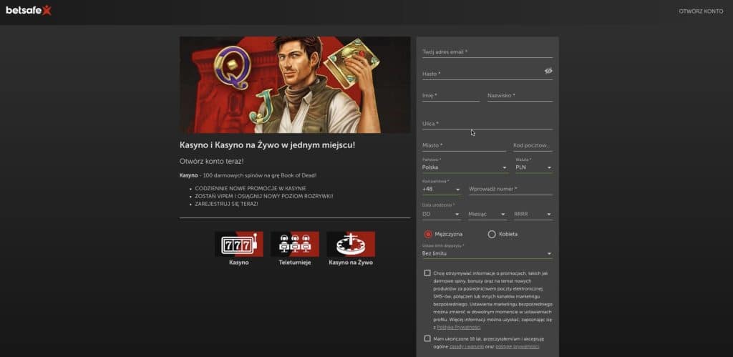Image resolution: width=733 pixels, height=357 pixels.
Task: Open the +48 country code dropdown
Action: pyautogui.click(x=441, y=190)
